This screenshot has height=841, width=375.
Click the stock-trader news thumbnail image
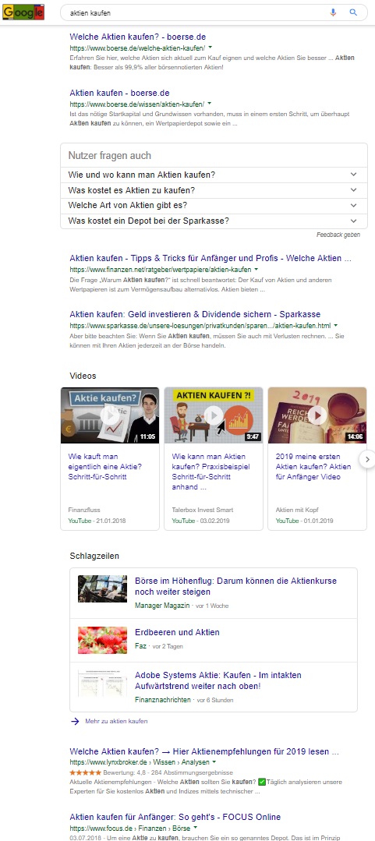[x=102, y=589]
